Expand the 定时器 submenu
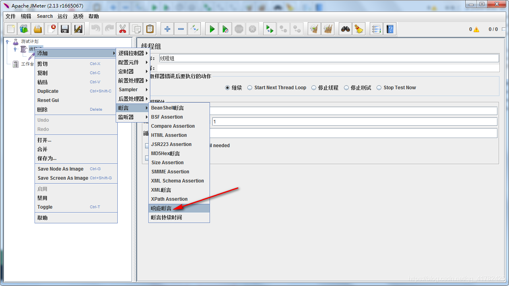 [133, 71]
